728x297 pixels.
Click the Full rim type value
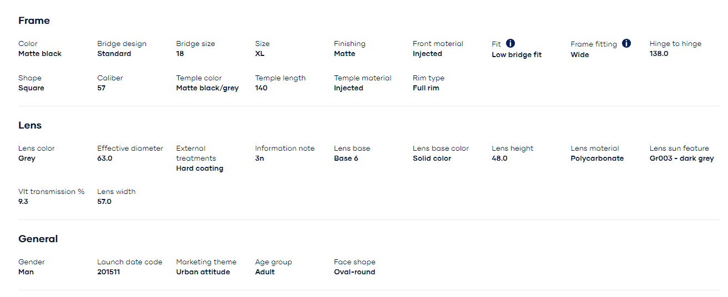point(426,88)
